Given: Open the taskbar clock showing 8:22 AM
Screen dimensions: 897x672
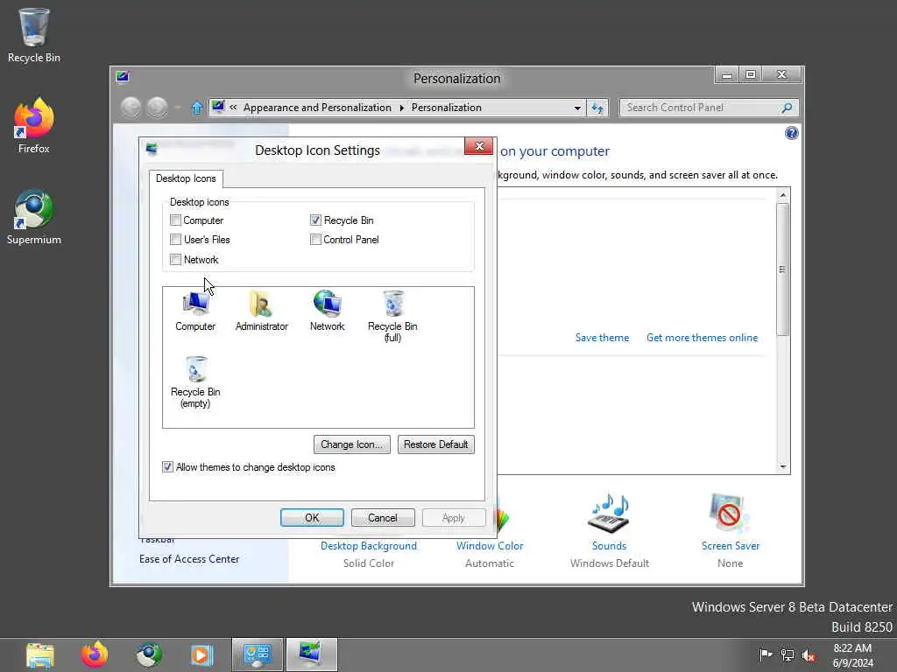Looking at the screenshot, I should (852, 654).
